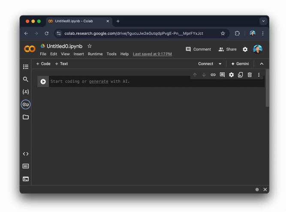Open tab search dropdown

(263, 21)
